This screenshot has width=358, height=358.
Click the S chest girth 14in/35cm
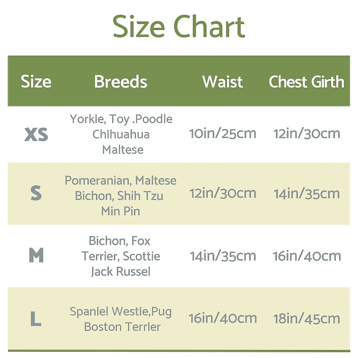pos(307,194)
